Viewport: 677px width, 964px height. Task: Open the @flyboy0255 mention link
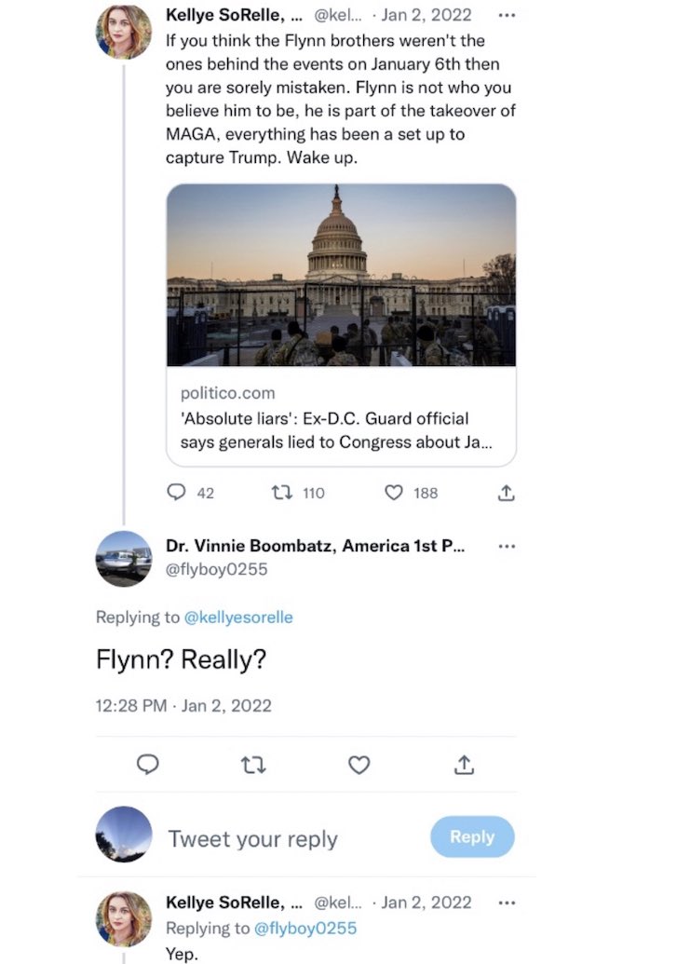[305, 928]
